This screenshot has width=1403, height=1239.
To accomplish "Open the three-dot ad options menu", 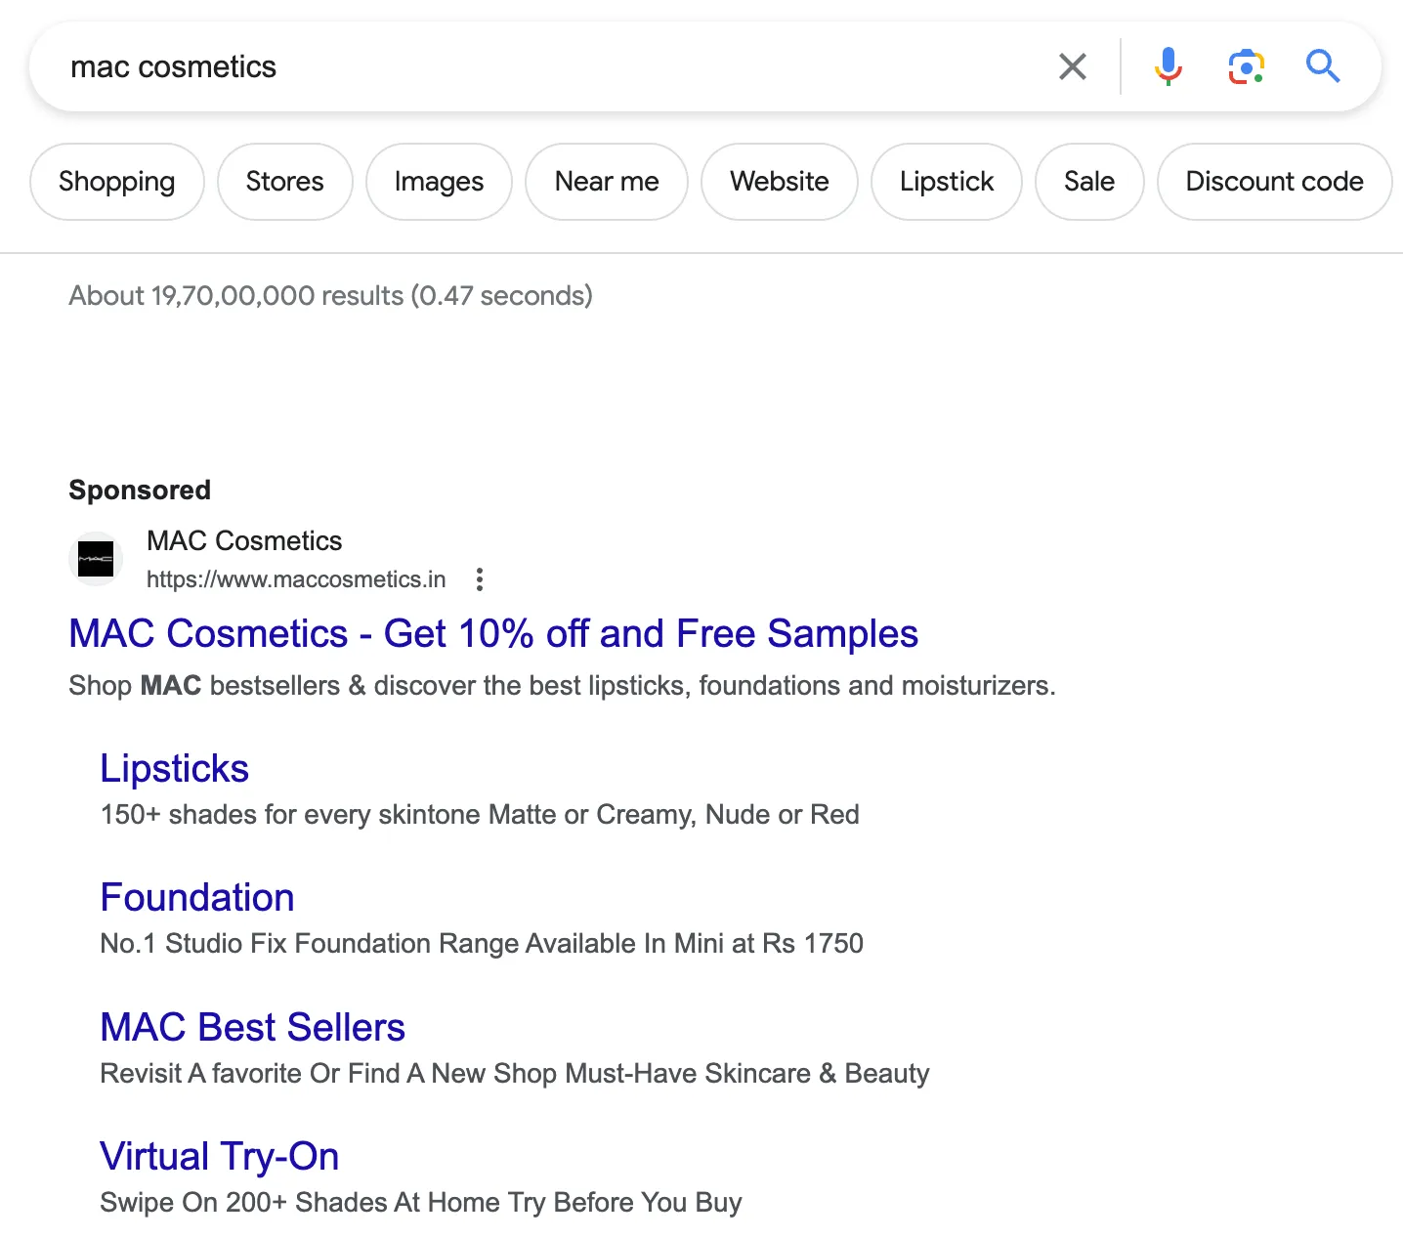I will click(x=479, y=579).
